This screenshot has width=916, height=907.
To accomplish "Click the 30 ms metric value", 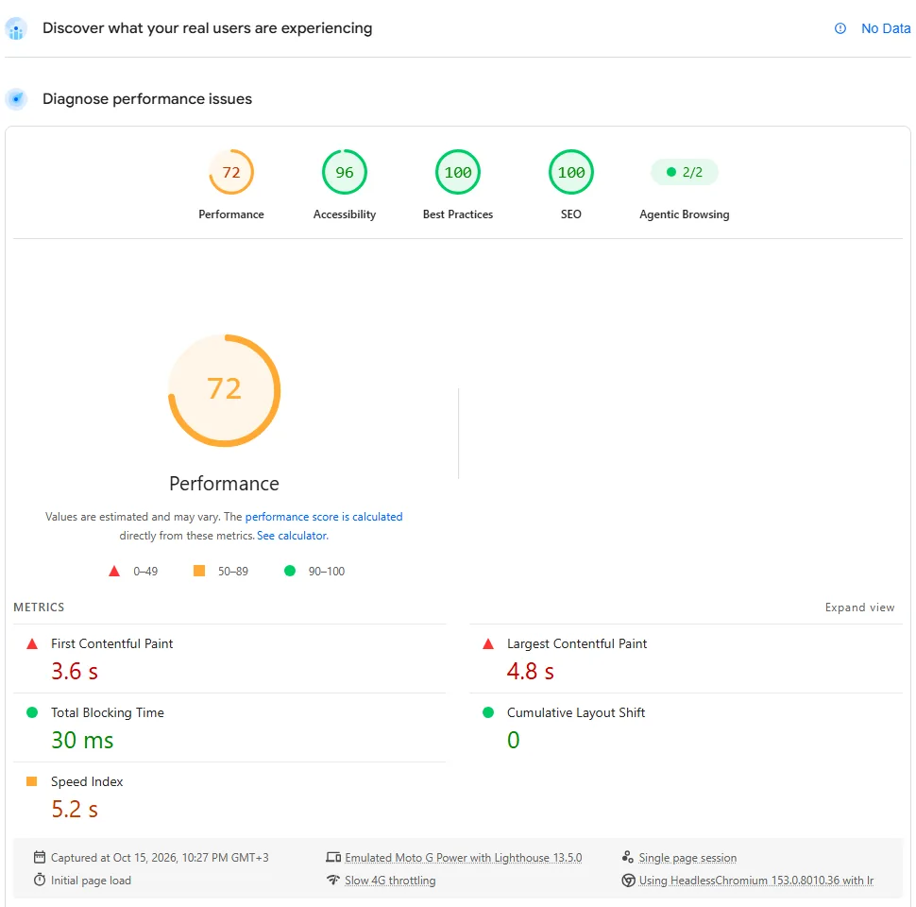I will click(82, 740).
